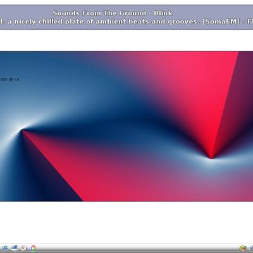Launch the pale round icon in taskbar
253x253 pixels.
click(x=23, y=248)
